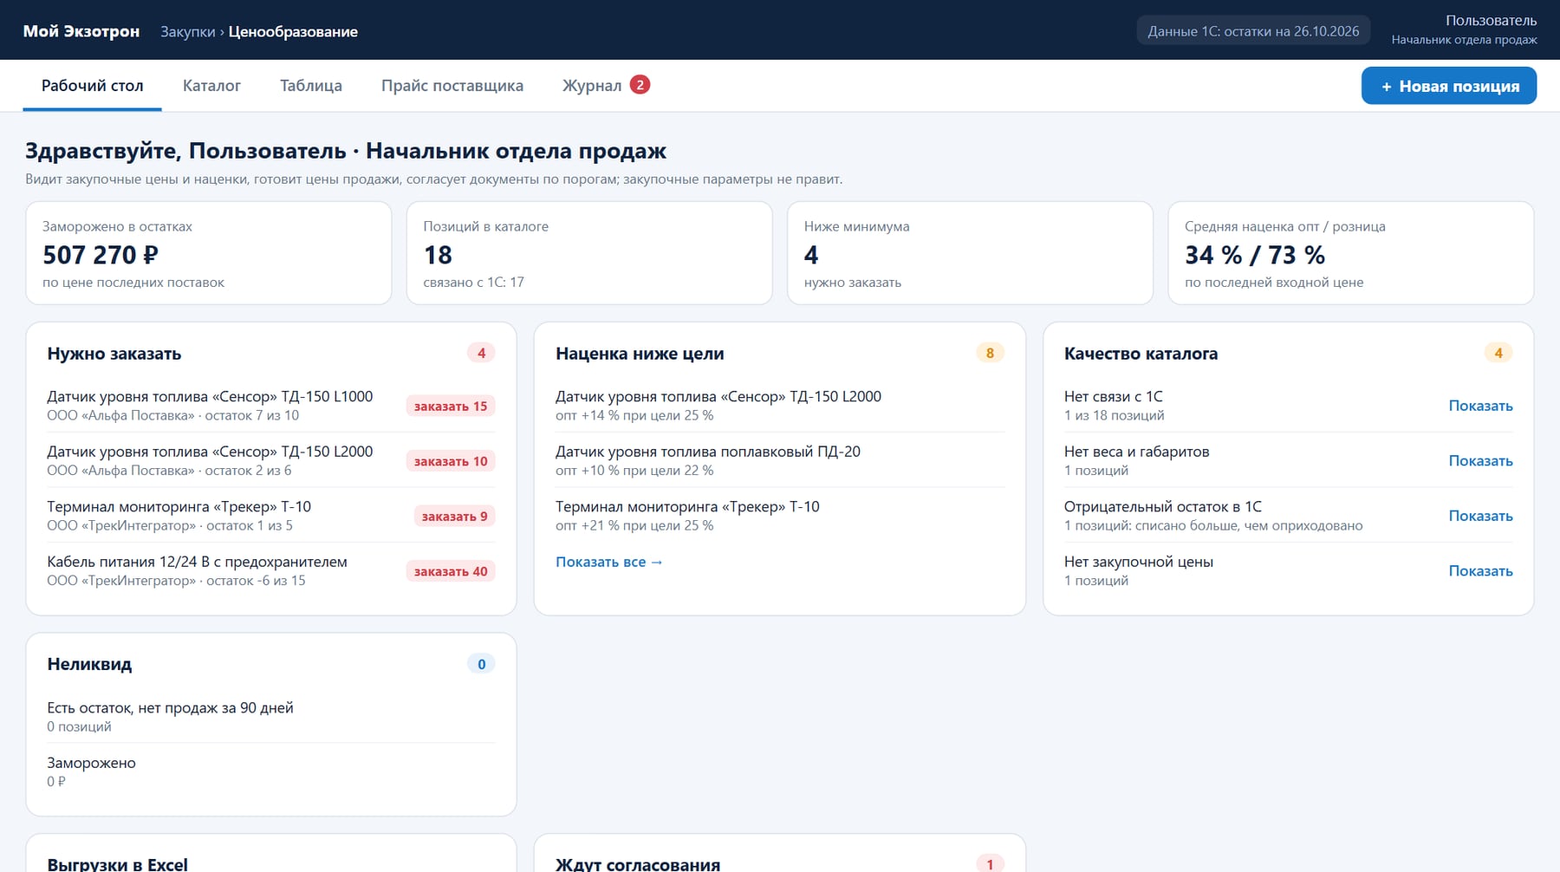
Task: Click badge 1 in Ждут согласования header
Action: click(x=990, y=864)
